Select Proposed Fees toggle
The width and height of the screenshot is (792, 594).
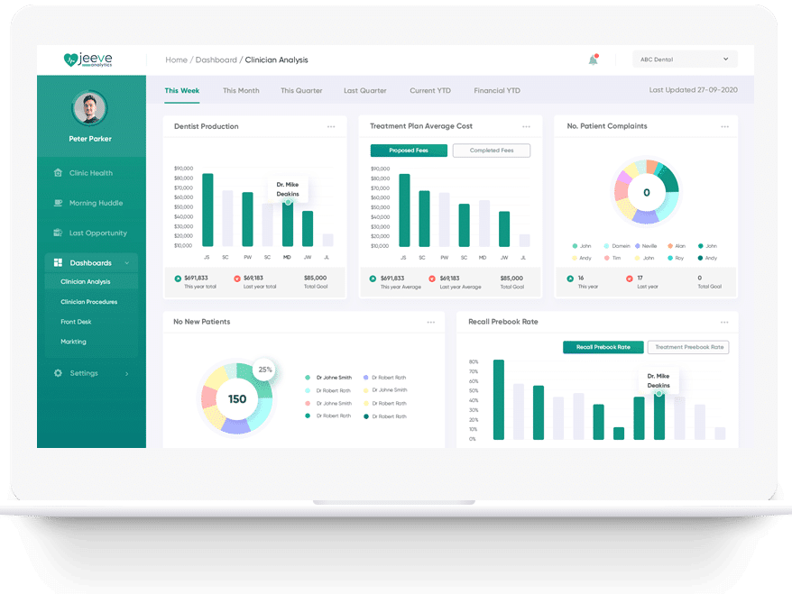pos(409,151)
